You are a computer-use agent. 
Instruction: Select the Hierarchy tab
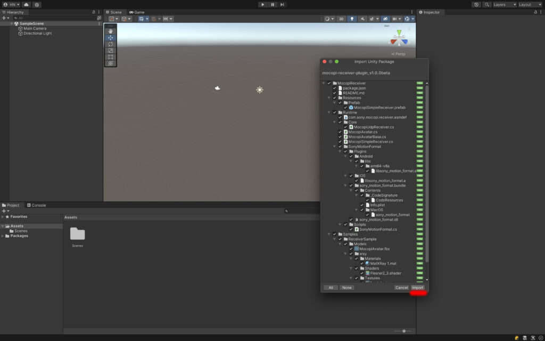[x=13, y=12]
